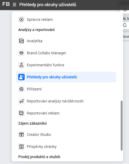Open Příspěvky stránky text entry
129x164 pixels.
(42, 147)
